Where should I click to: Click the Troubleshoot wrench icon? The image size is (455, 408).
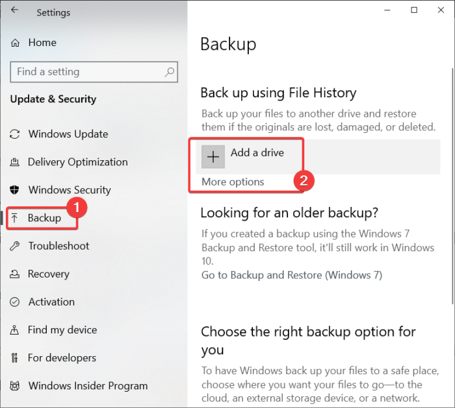click(x=16, y=246)
